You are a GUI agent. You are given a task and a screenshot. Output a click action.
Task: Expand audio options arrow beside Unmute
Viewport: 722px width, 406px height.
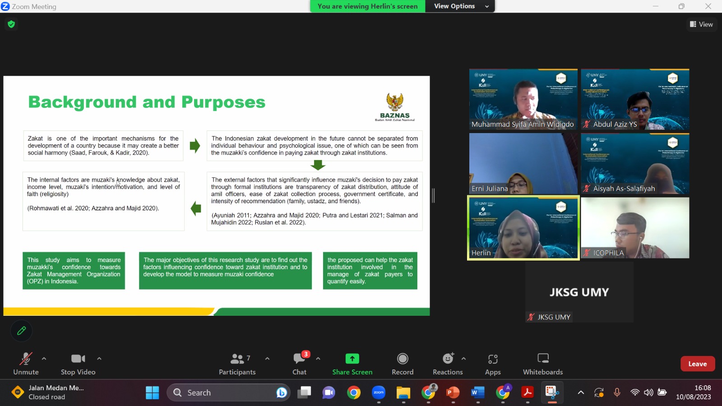pos(44,359)
